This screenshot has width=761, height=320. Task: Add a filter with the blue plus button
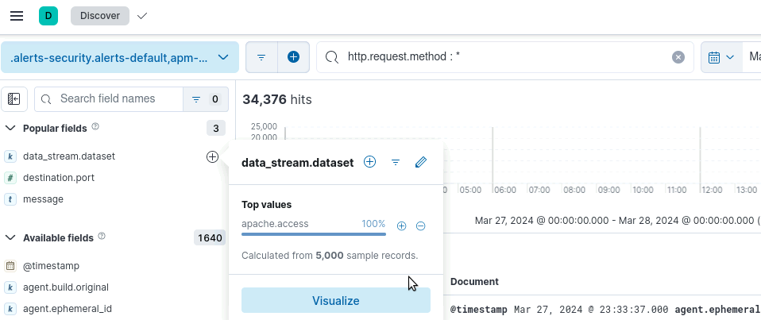(293, 57)
